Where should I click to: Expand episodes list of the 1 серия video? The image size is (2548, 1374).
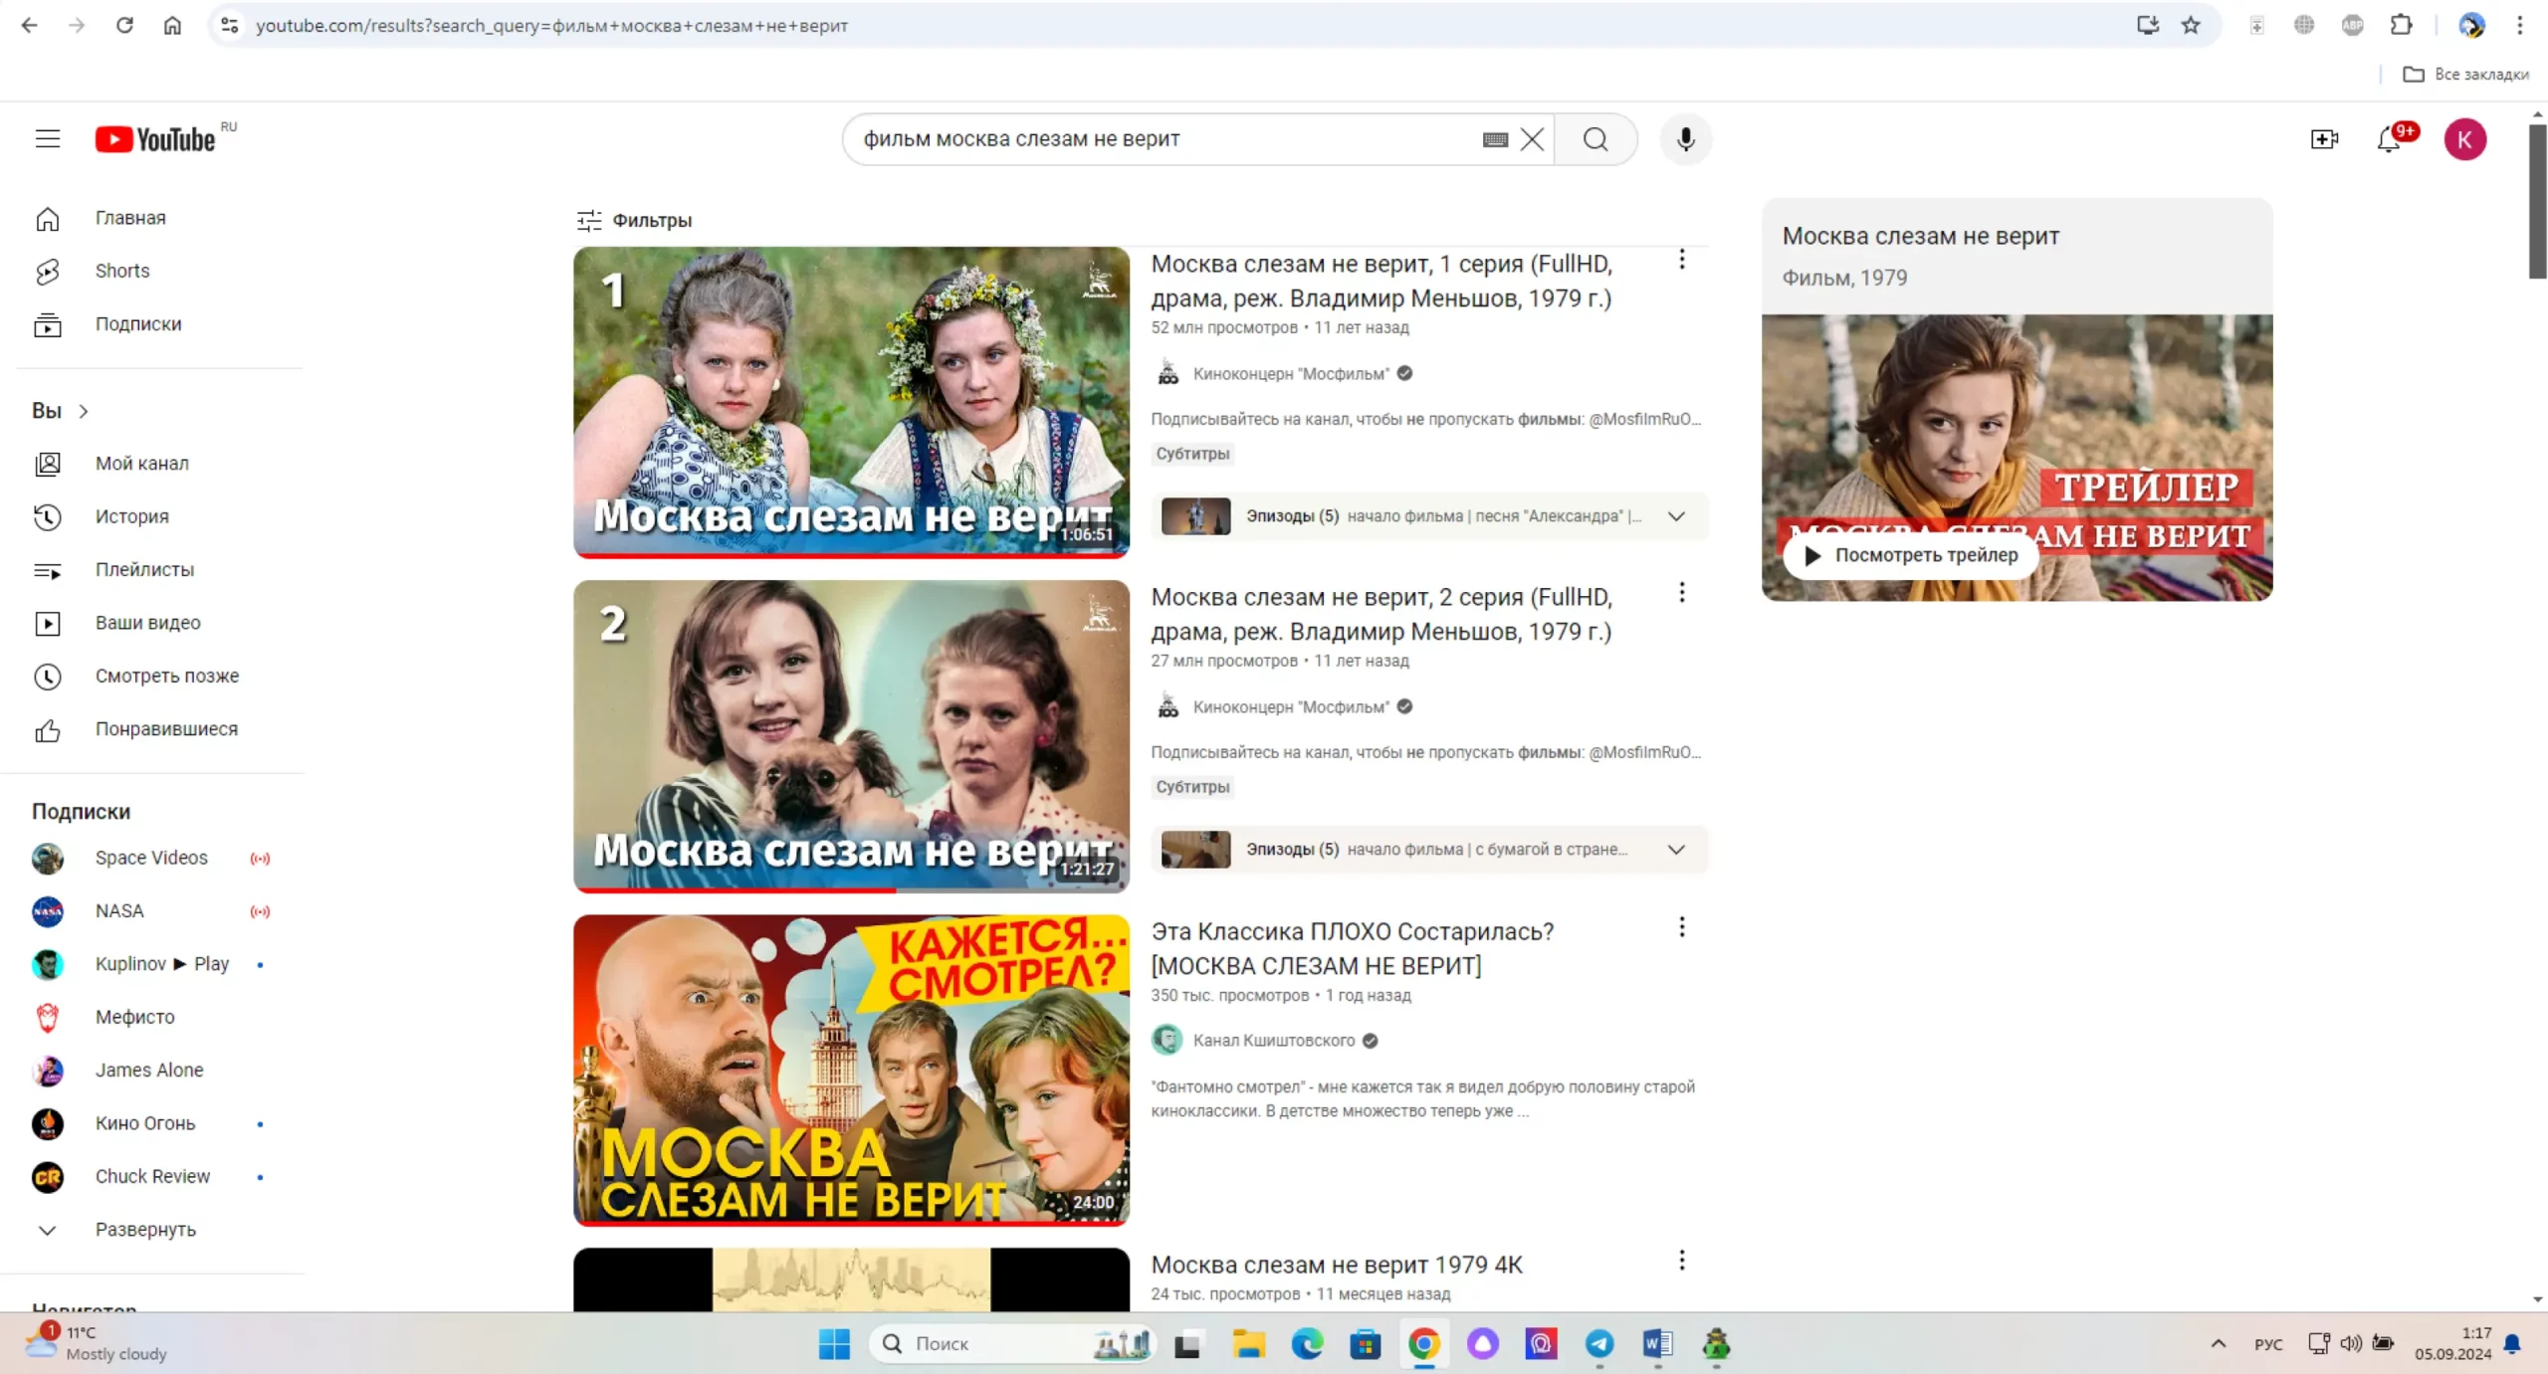click(x=1676, y=516)
